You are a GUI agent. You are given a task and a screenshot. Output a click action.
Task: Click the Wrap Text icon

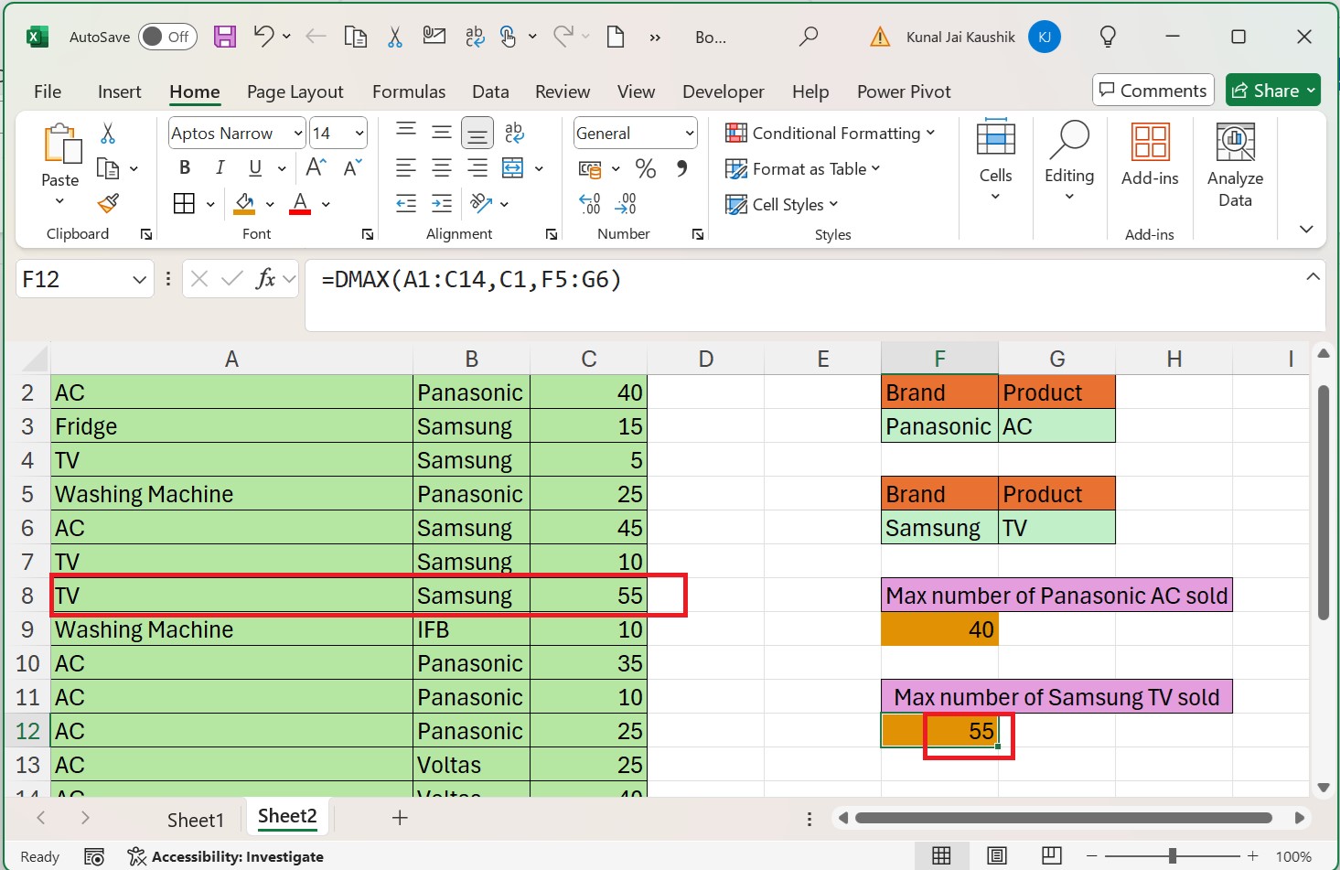tap(514, 133)
